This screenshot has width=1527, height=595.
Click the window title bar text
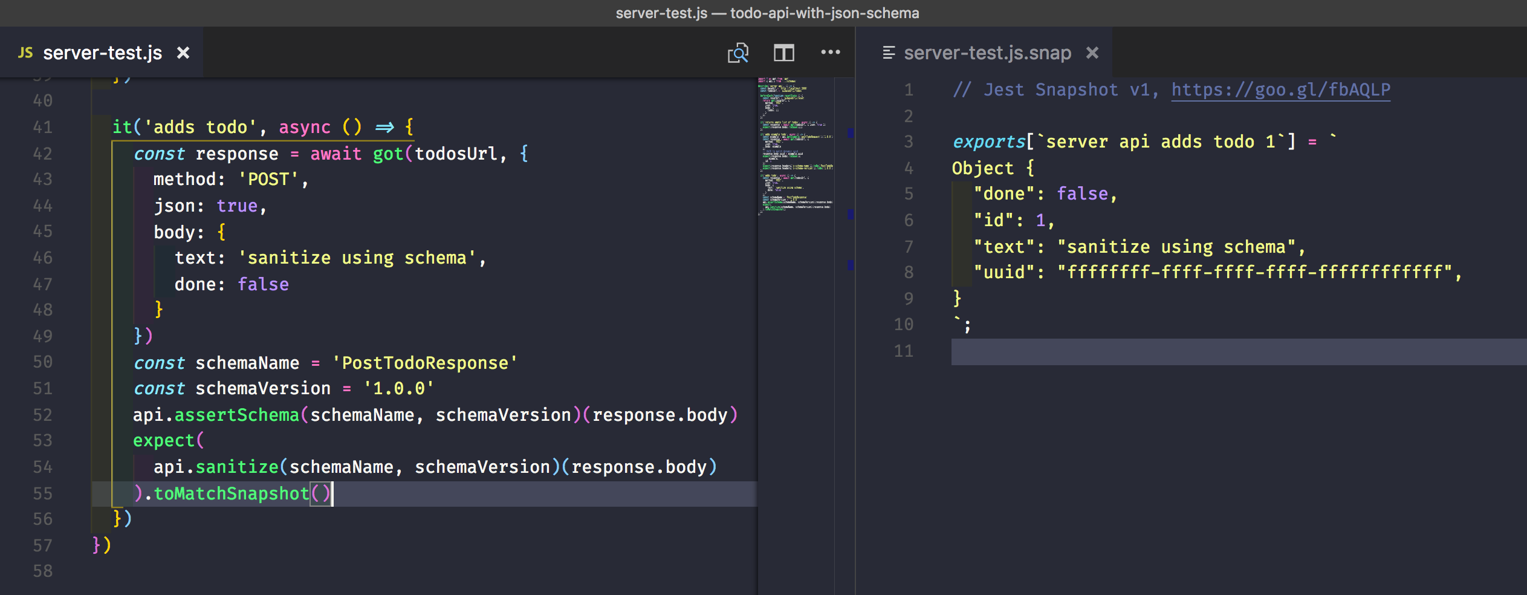click(767, 13)
